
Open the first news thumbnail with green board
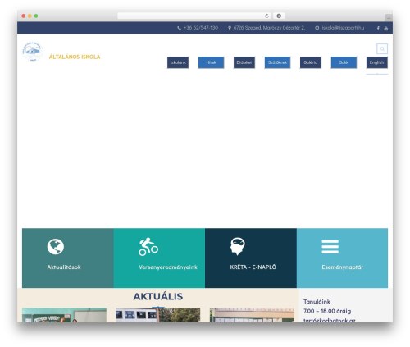click(x=64, y=315)
